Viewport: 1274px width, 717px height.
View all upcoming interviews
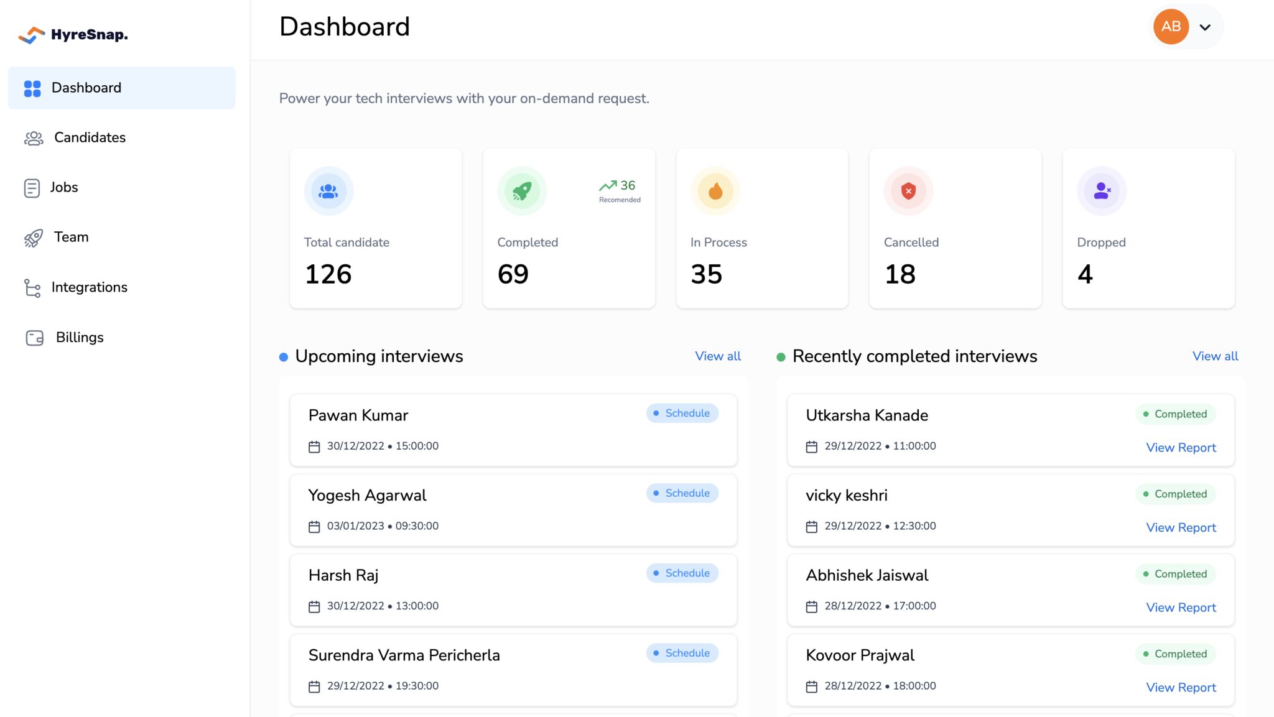[717, 356]
